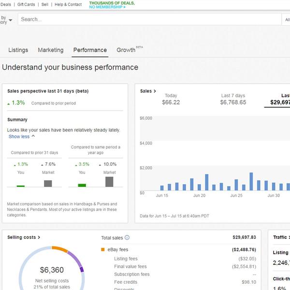This screenshot has width=290, height=290.
Task: Select the Today sales period
Action: pyautogui.click(x=171, y=99)
